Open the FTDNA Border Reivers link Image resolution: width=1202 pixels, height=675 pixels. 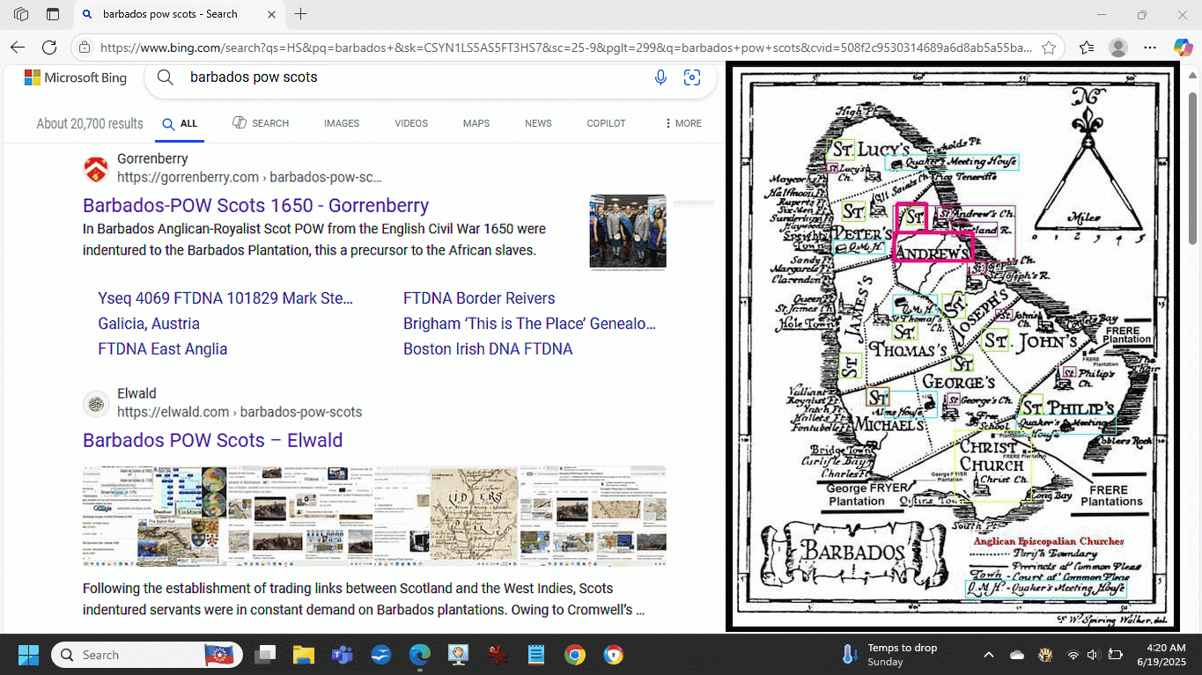coord(478,298)
